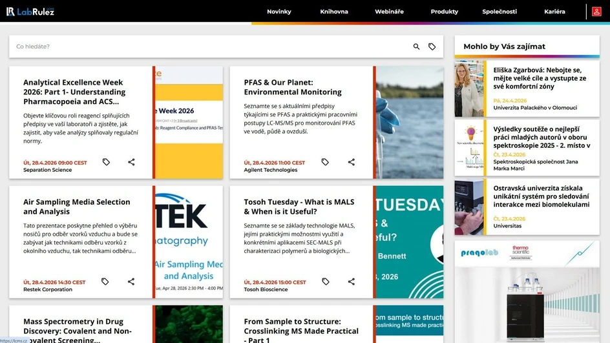This screenshot has width=610, height=343.
Task: Open the Knihovna menu item
Action: [334, 12]
